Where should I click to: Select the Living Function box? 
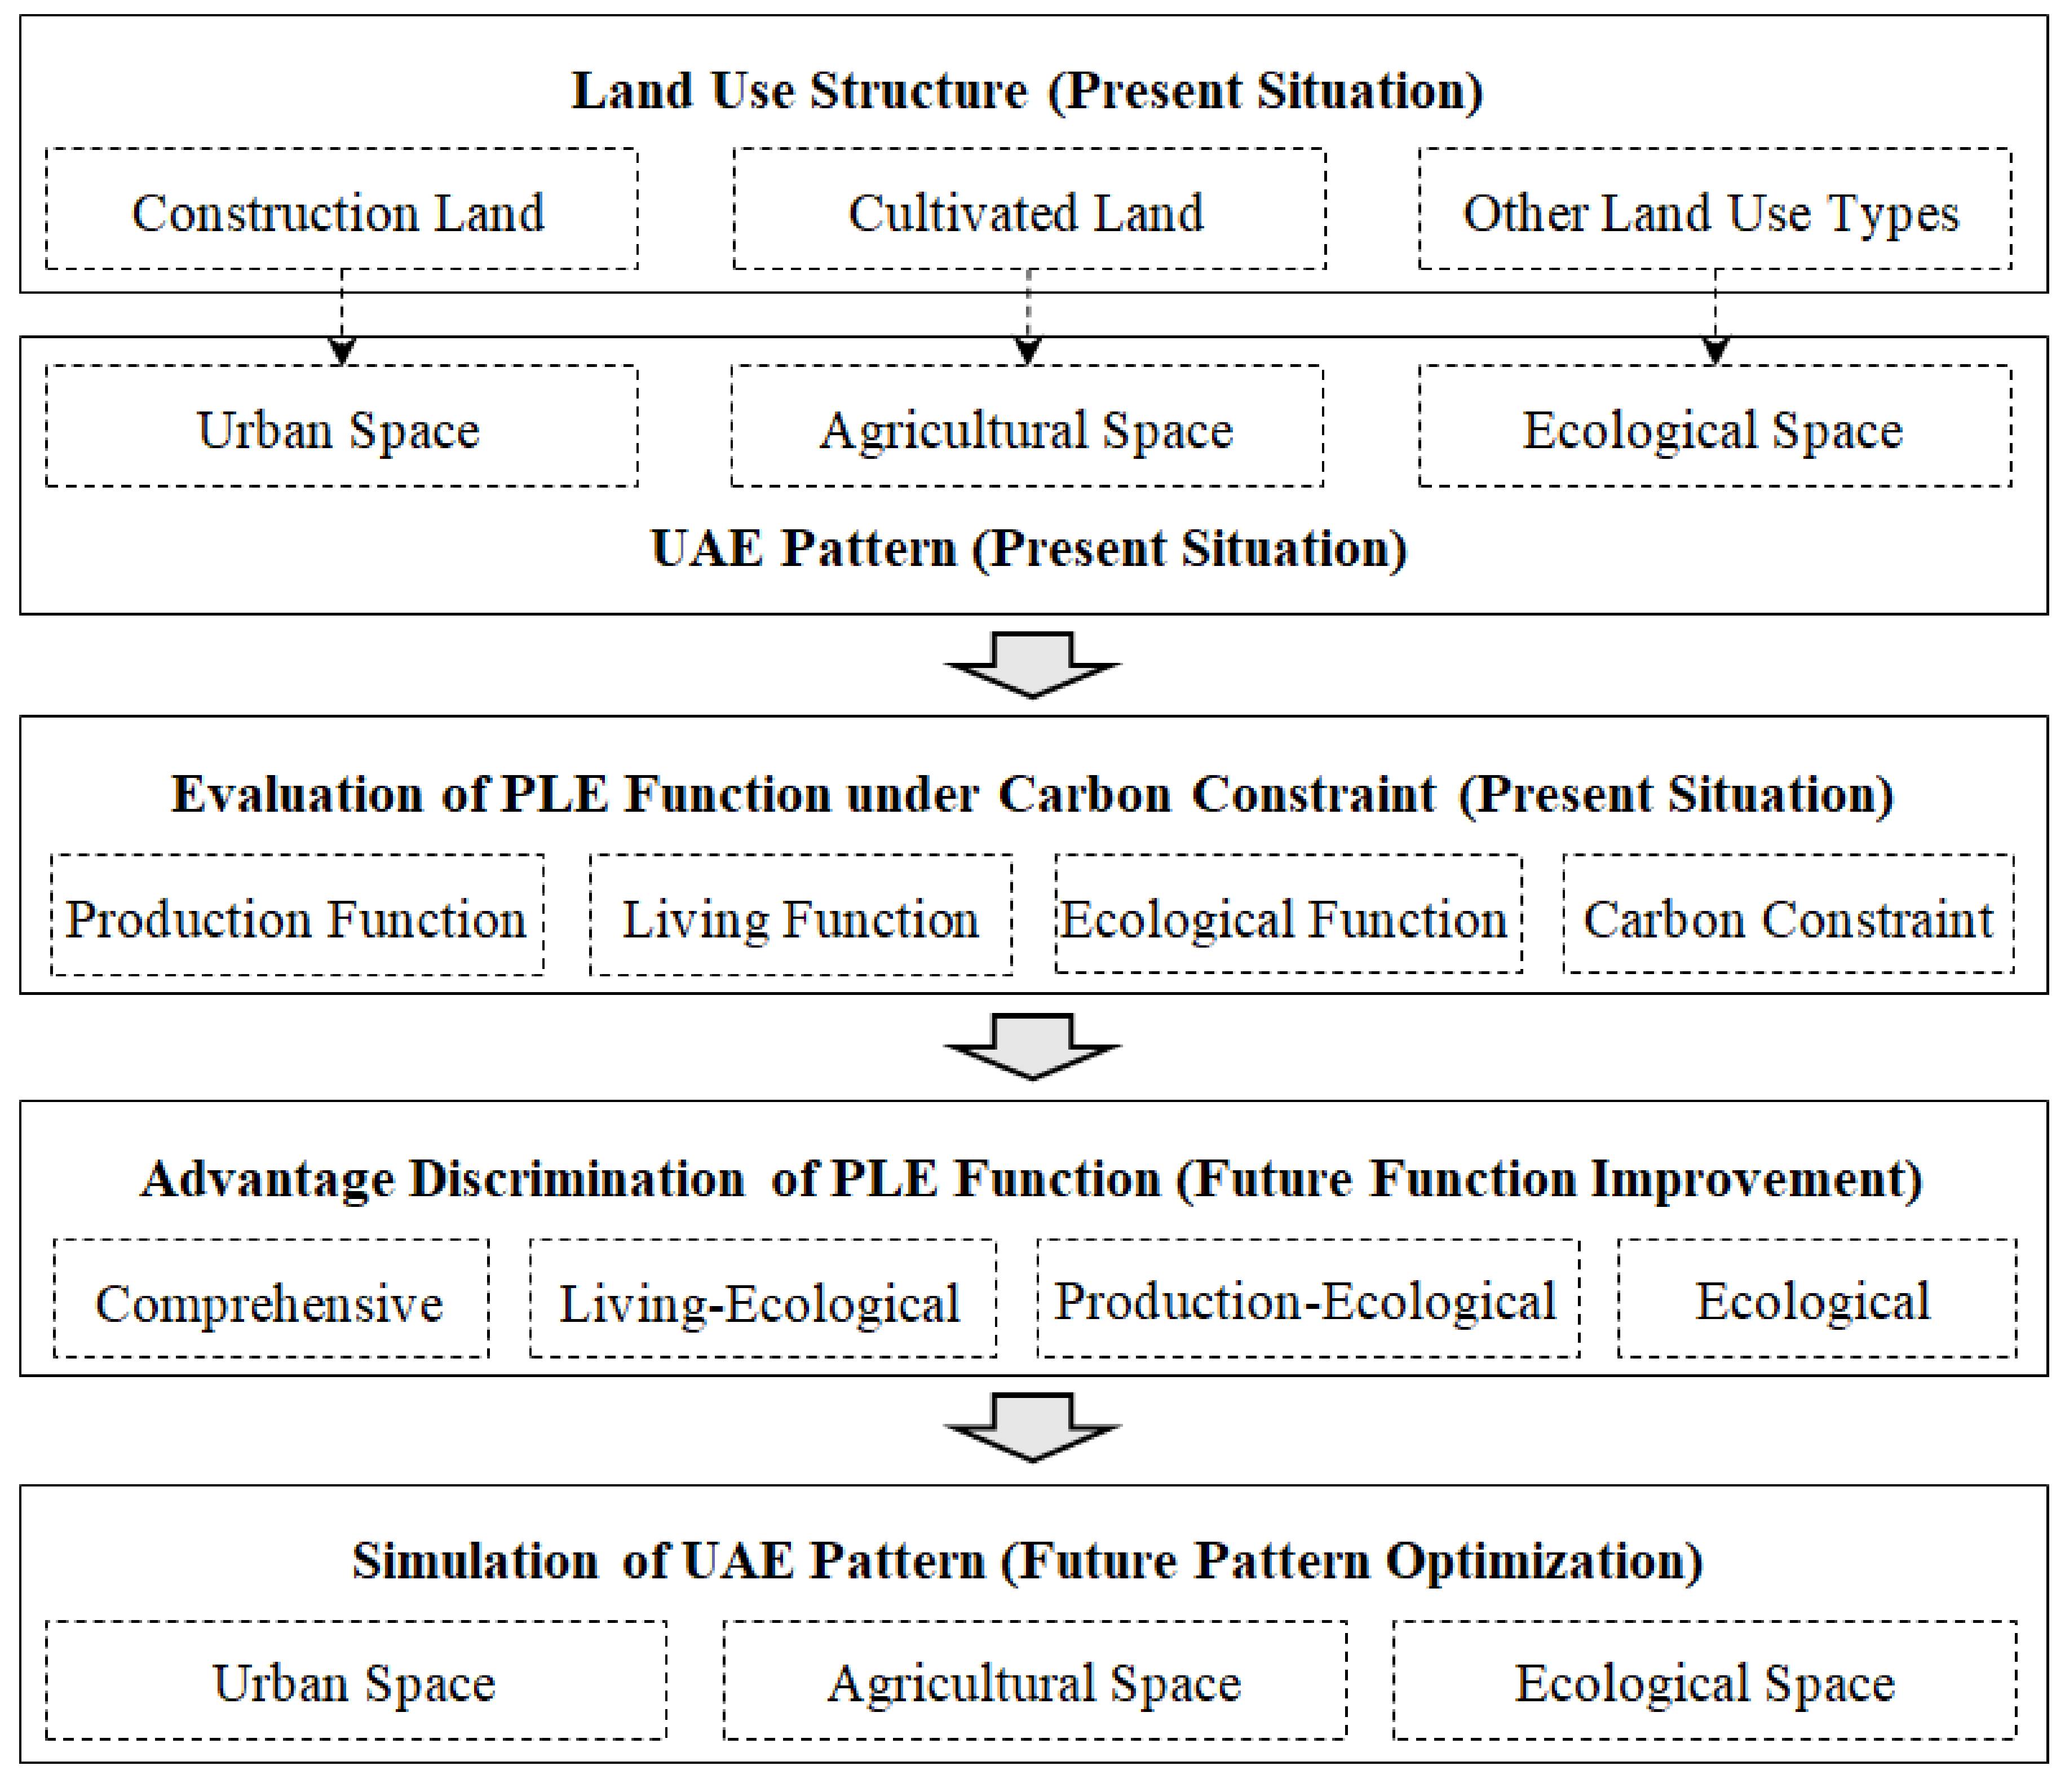click(800, 916)
